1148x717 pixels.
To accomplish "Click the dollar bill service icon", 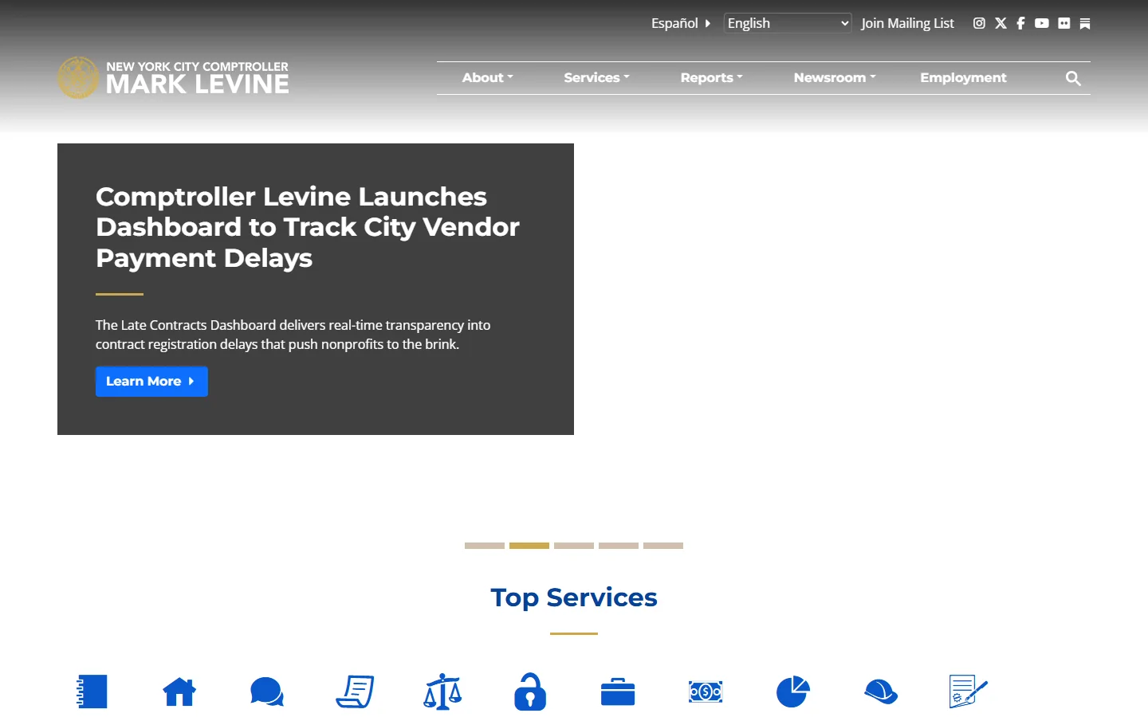I will pyautogui.click(x=706, y=692).
